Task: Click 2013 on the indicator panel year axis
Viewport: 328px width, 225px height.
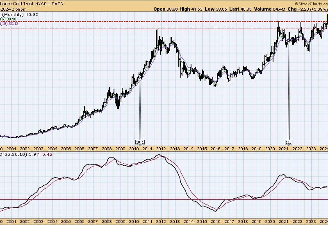Action: click(x=175, y=221)
